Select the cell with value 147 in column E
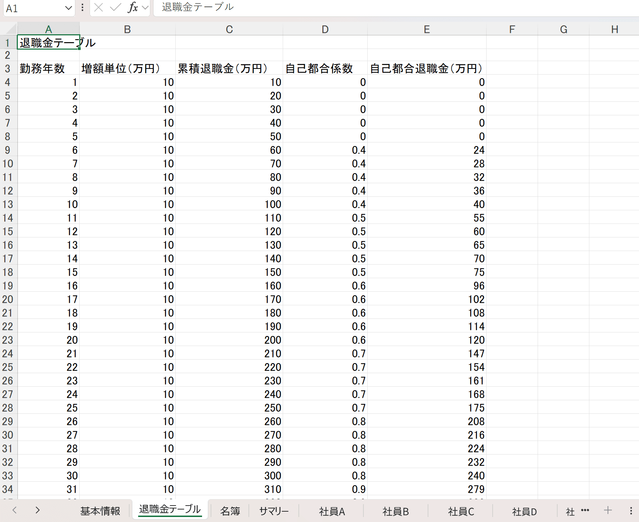This screenshot has width=639, height=522. click(427, 353)
